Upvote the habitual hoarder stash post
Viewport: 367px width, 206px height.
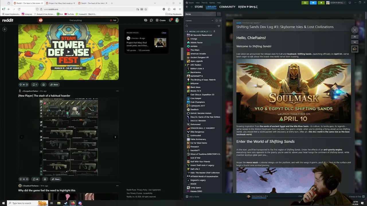coord(20,179)
